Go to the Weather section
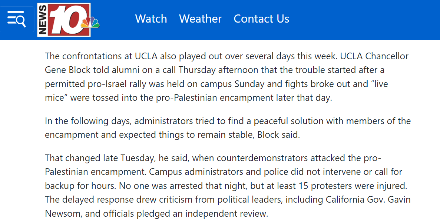 point(200,19)
